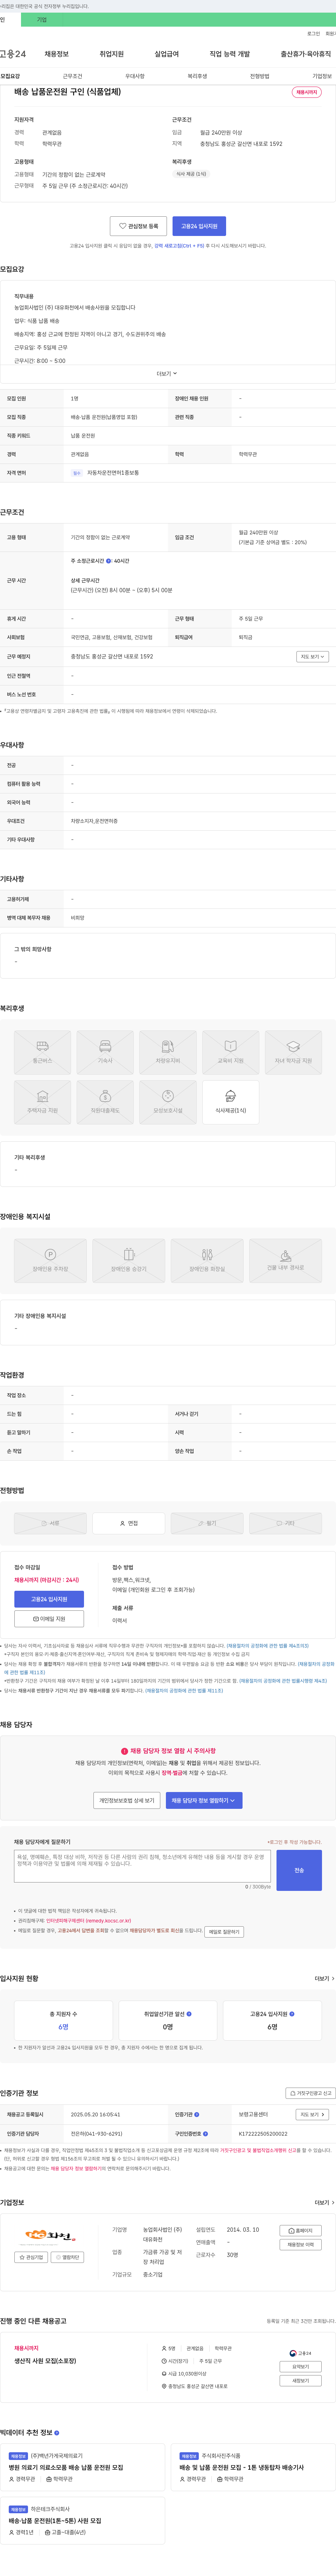The height and width of the screenshot is (2576, 336).
Task: Open the 개인정보보호법 상세 보기 button
Action: pyautogui.click(x=127, y=1800)
